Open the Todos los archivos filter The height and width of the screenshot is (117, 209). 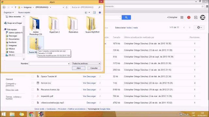coord(86,64)
